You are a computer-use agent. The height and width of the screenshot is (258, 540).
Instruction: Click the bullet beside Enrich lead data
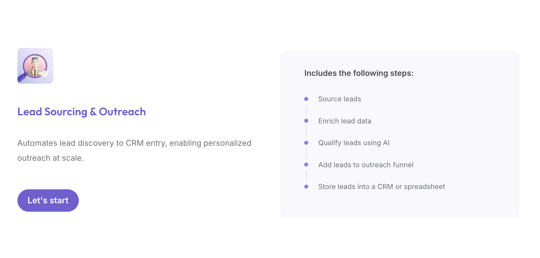tap(306, 121)
